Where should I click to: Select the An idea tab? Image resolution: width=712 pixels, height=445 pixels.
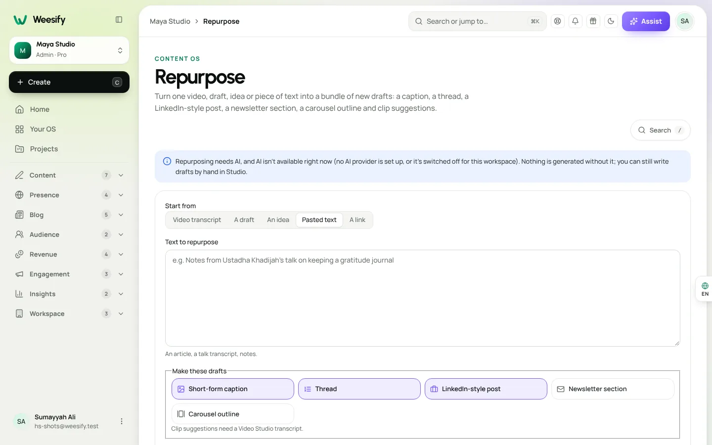[x=278, y=220]
